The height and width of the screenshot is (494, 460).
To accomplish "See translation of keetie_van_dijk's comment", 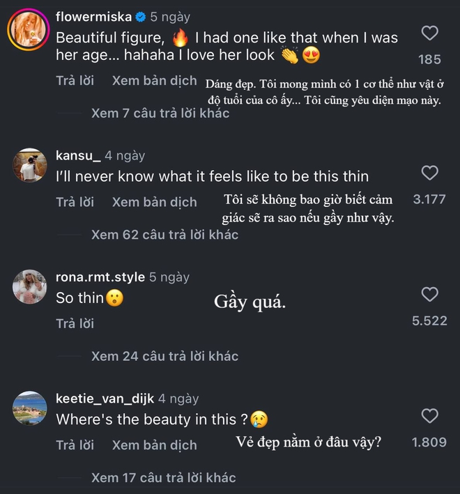I will [154, 445].
